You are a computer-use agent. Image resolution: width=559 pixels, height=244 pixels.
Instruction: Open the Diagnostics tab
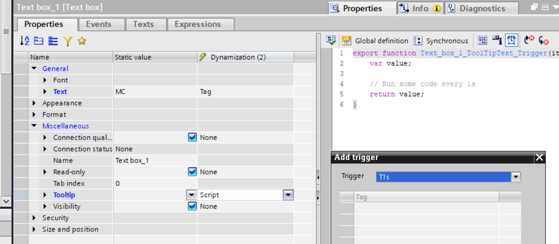coord(482,8)
